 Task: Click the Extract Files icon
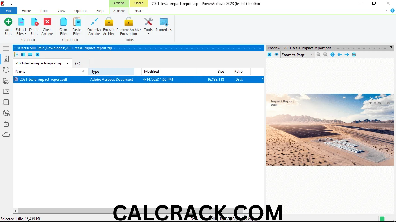click(21, 22)
